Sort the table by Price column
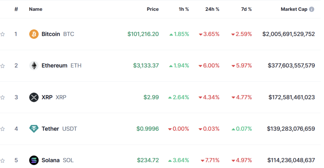Screen dimensions: 324x168 coord(153,9)
